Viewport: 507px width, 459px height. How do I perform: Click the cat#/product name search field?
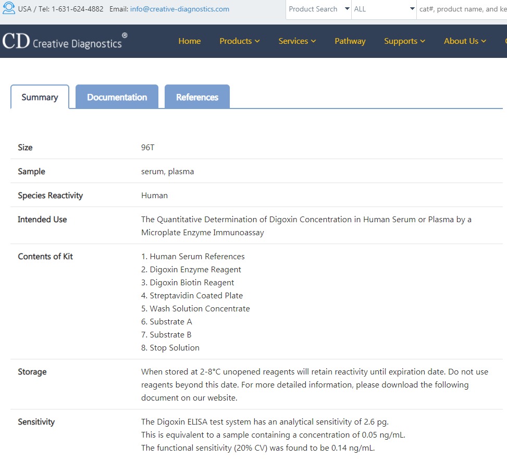pos(461,9)
